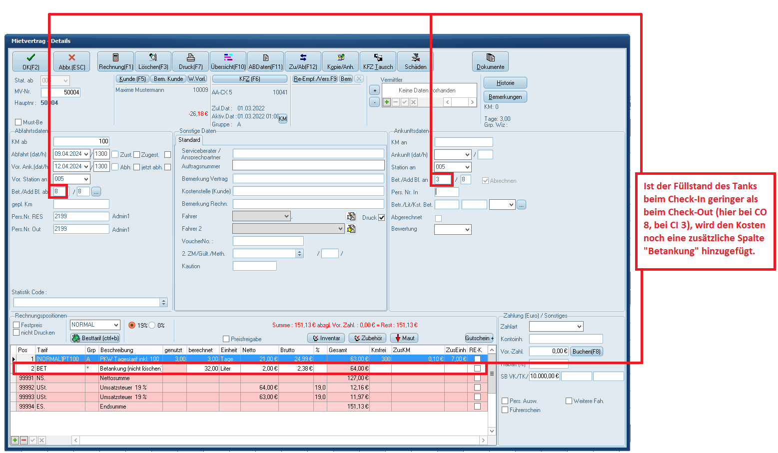The height and width of the screenshot is (453, 778).
Task: Click the KFZ Tausch vehicle swap button
Action: [378, 61]
